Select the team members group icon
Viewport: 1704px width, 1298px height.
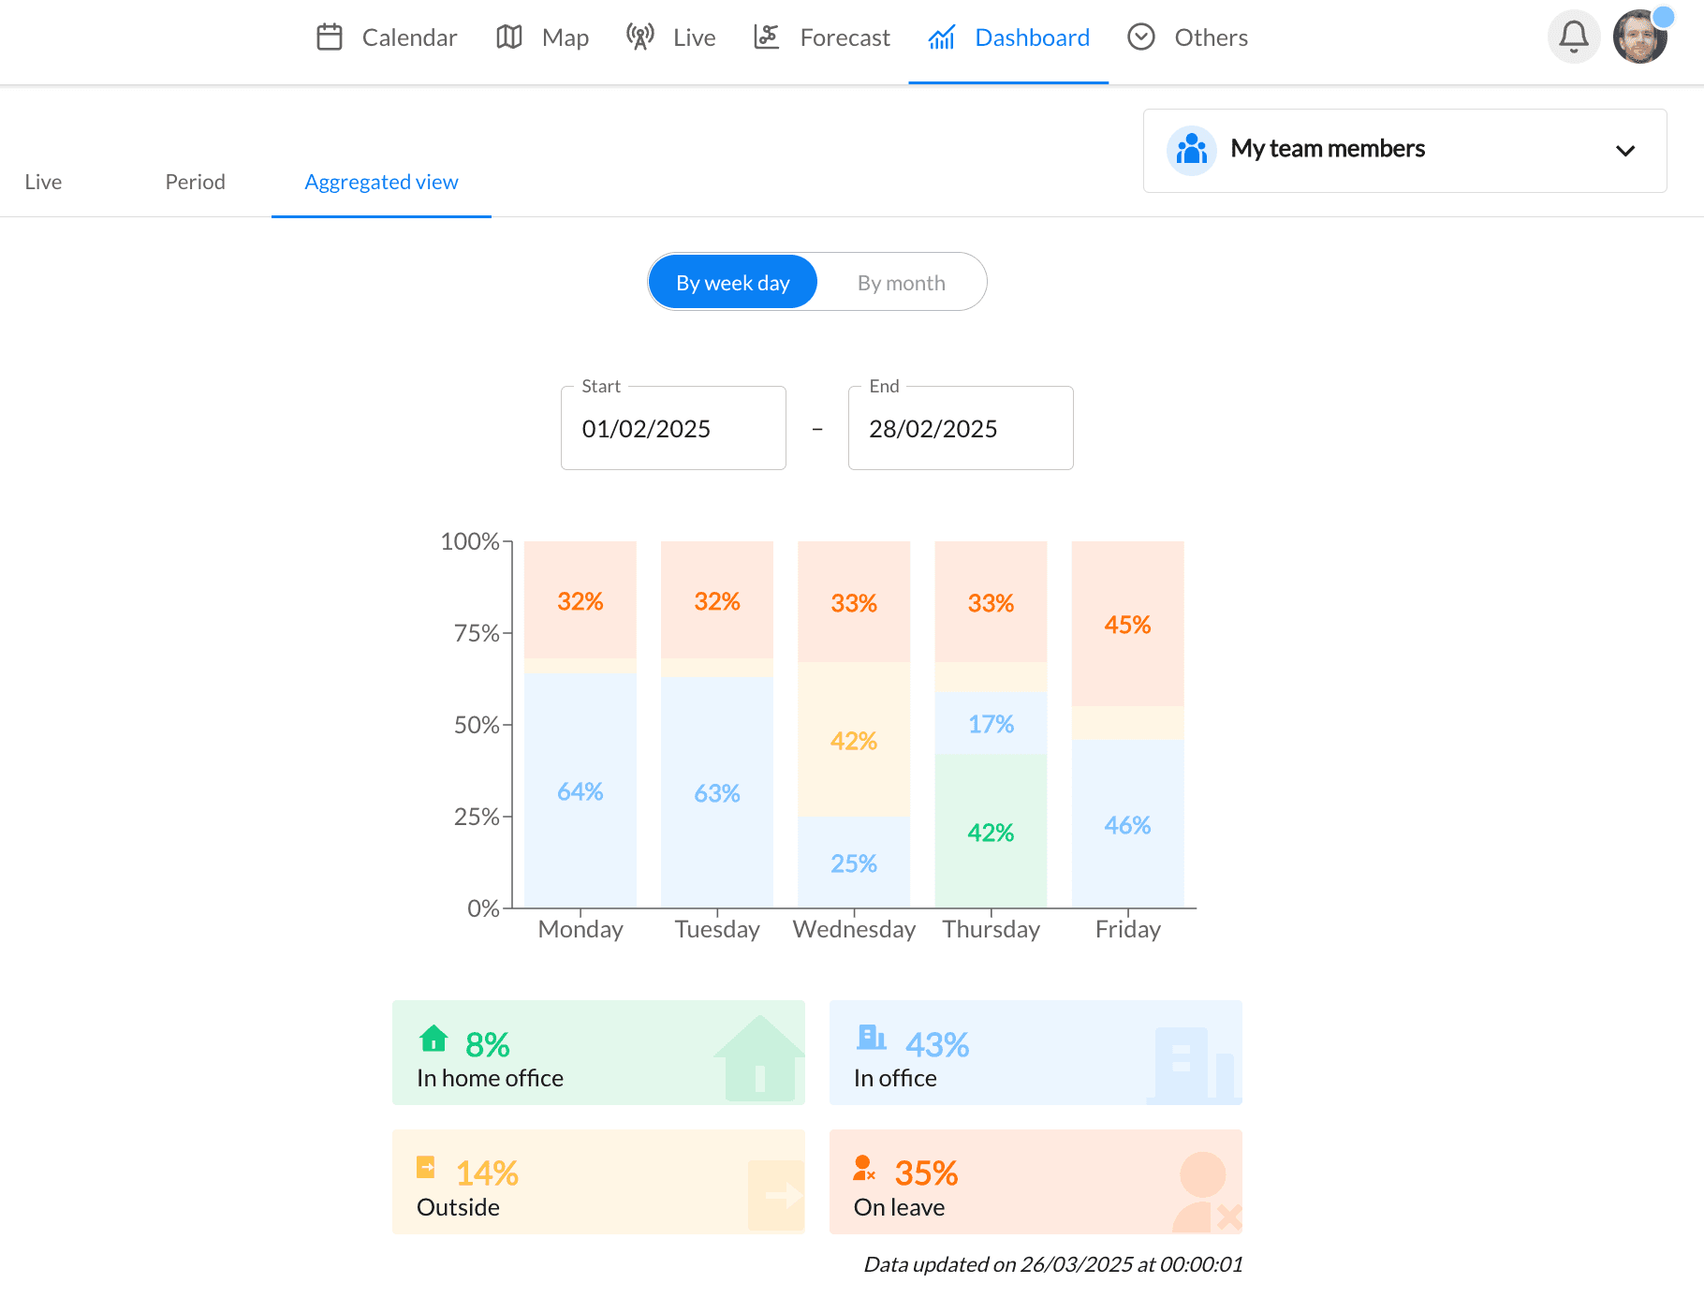point(1190,149)
